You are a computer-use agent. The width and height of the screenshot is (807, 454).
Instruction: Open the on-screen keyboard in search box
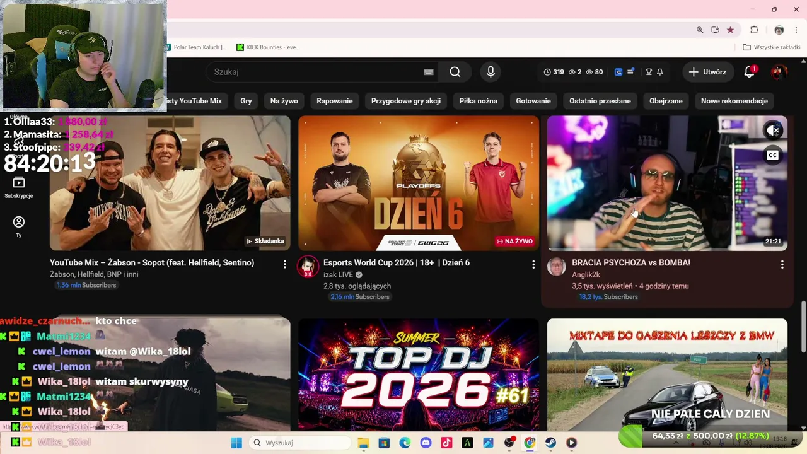(429, 72)
